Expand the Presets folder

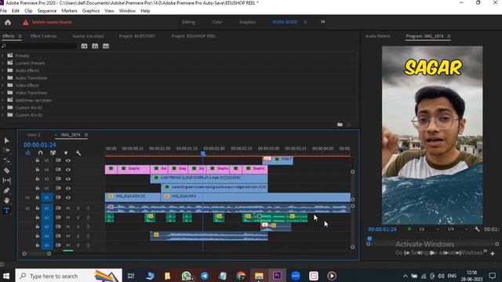[x=3, y=56]
